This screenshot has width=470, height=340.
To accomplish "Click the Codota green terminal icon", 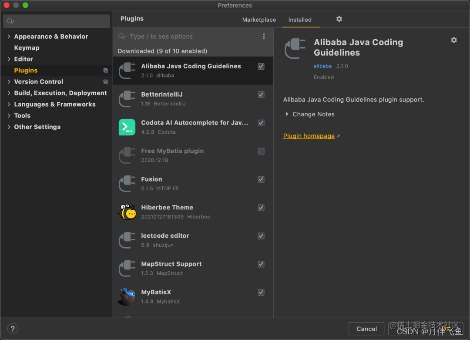I will [x=127, y=127].
